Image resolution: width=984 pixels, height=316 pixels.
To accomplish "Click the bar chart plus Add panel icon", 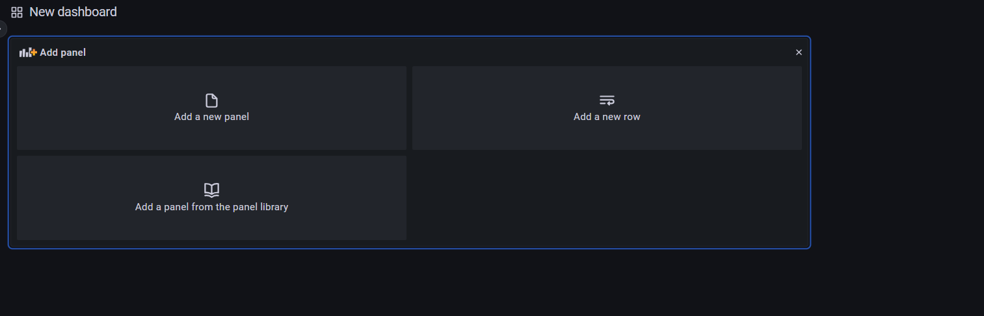I will click(28, 53).
